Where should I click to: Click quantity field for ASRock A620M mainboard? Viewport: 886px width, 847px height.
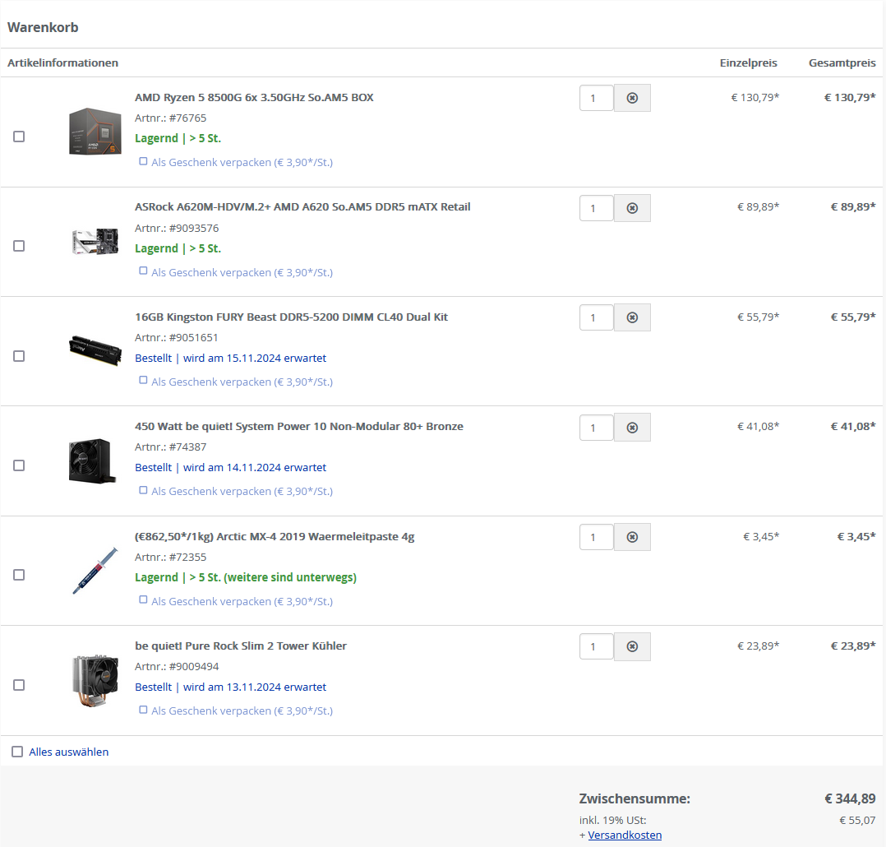coord(596,208)
